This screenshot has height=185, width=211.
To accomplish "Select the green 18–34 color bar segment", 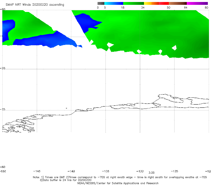I will click(x=133, y=3).
